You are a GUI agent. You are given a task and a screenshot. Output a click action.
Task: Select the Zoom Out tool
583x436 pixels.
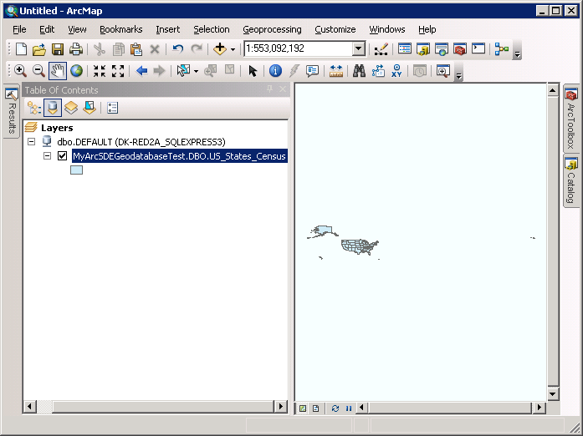38,70
